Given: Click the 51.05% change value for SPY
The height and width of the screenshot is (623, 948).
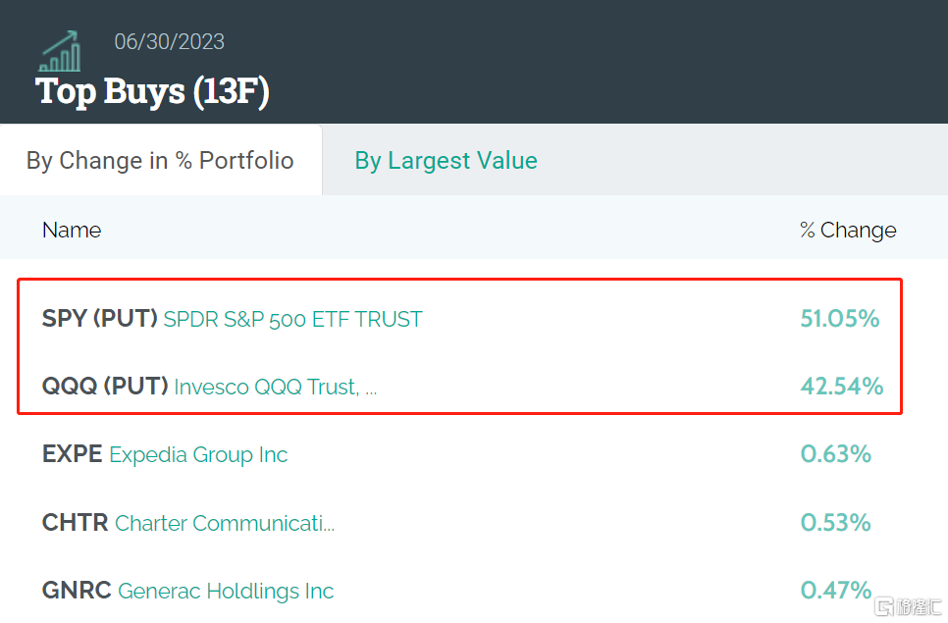Looking at the screenshot, I should [840, 319].
